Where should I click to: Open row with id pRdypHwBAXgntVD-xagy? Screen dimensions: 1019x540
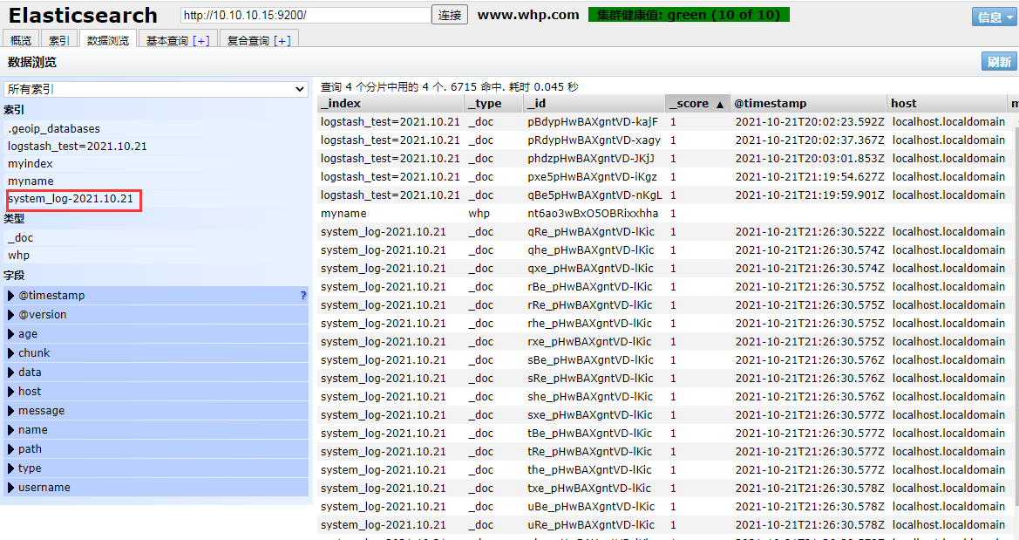594,140
